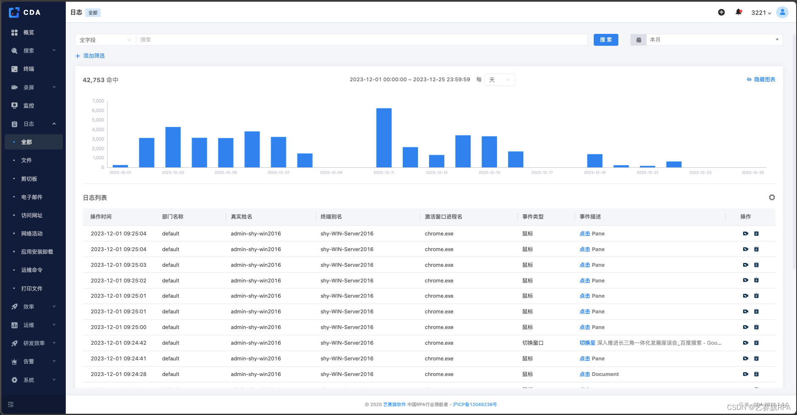Image resolution: width=797 pixels, height=415 pixels.
Task: Open detail icon for 09:24:28 row
Action: click(756, 374)
